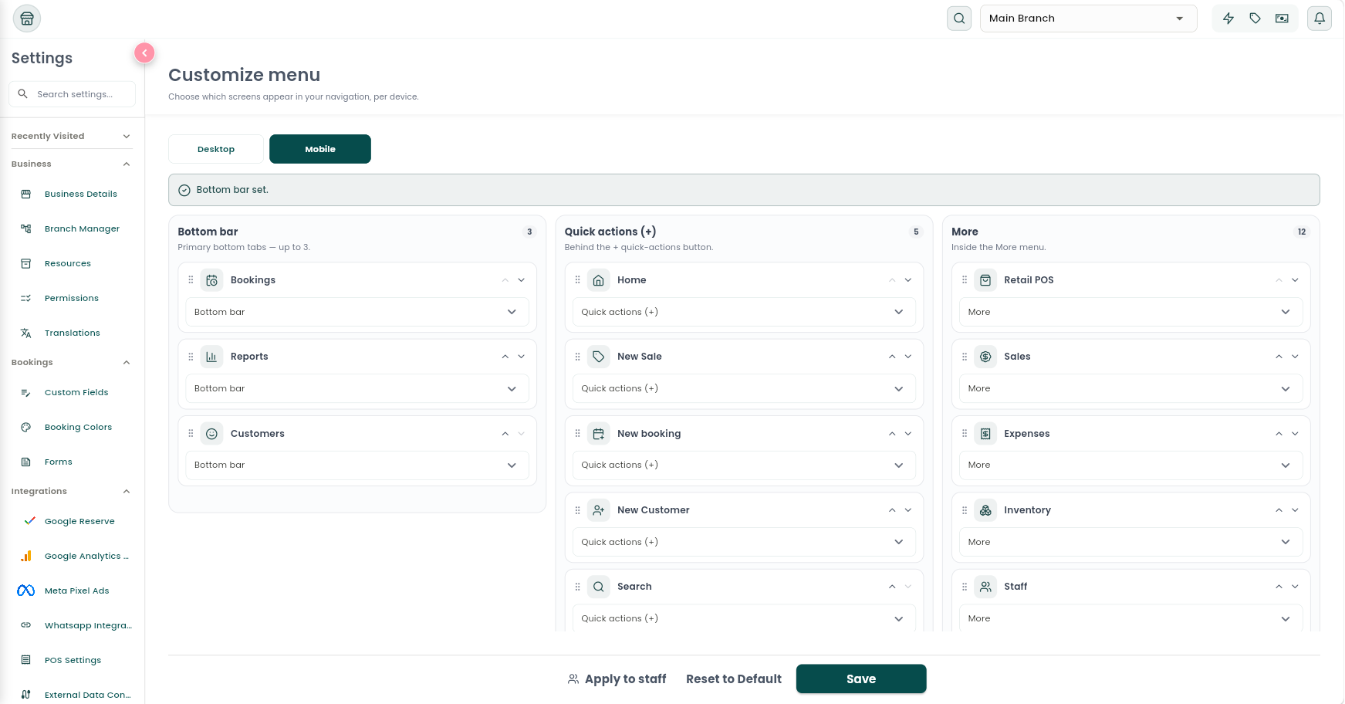Click the Sales dollar icon
Image resolution: width=1345 pixels, height=704 pixels.
[x=985, y=357]
